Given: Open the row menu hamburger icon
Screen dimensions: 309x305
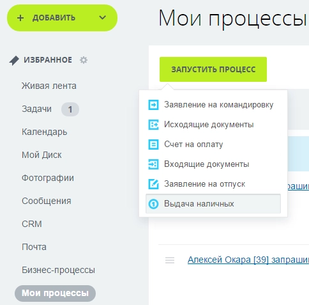Looking at the screenshot, I should [170, 260].
